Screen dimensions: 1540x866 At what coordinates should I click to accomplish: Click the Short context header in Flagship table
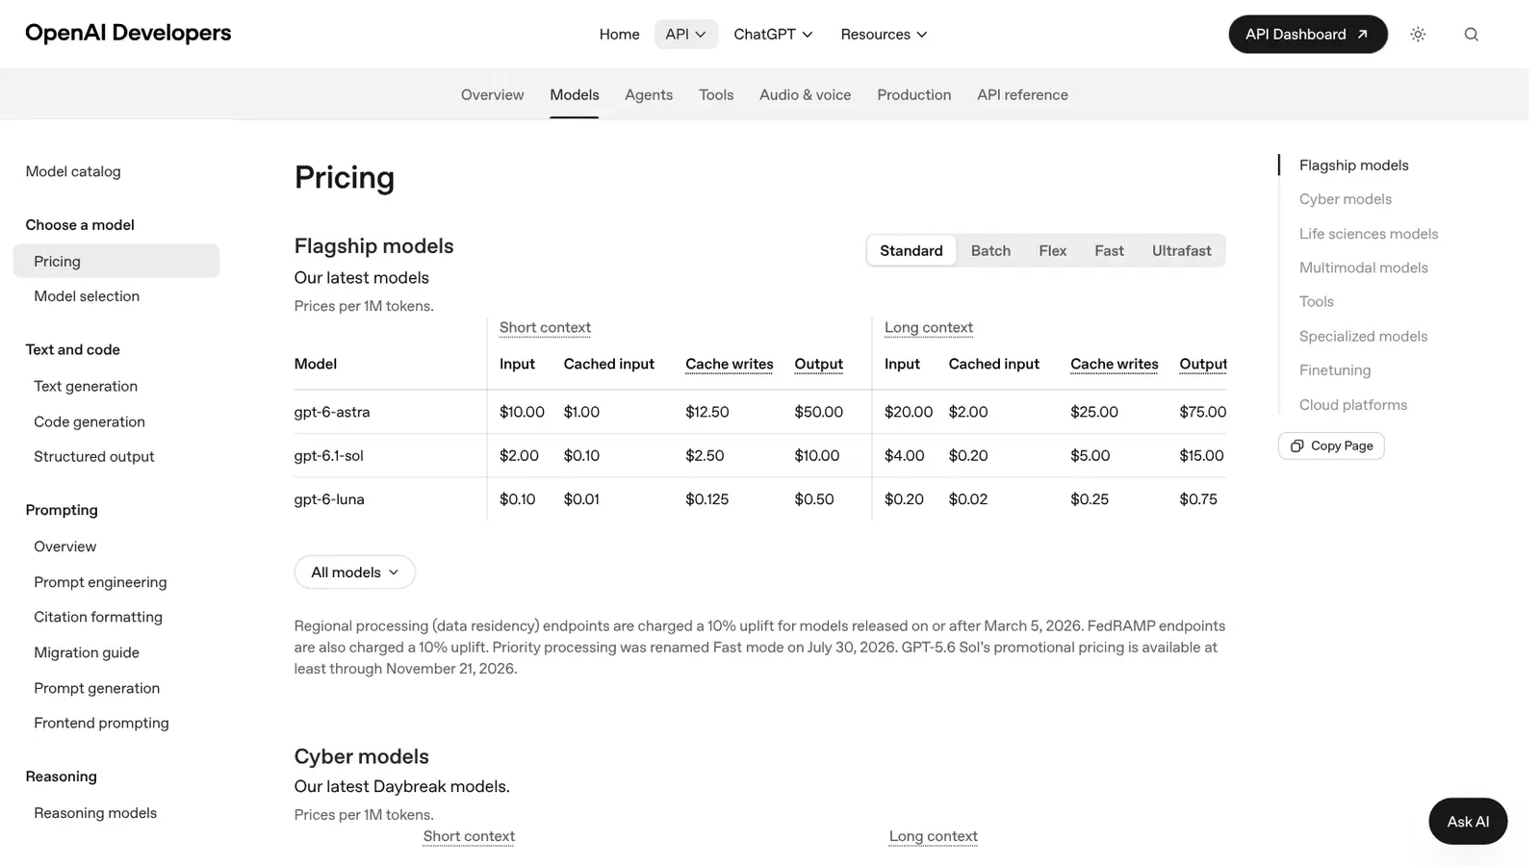tap(545, 327)
